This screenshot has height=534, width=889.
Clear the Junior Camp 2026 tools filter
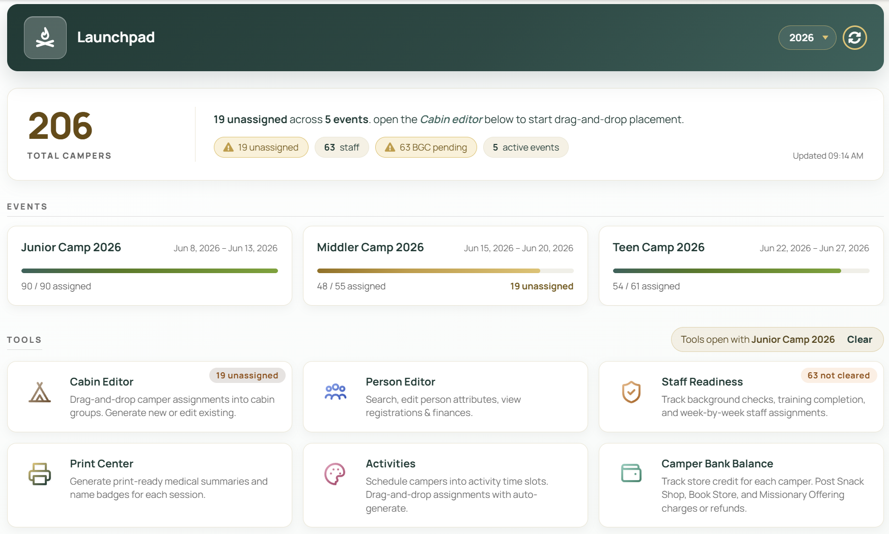(x=859, y=339)
